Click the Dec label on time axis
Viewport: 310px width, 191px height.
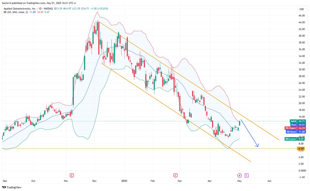click(94, 181)
